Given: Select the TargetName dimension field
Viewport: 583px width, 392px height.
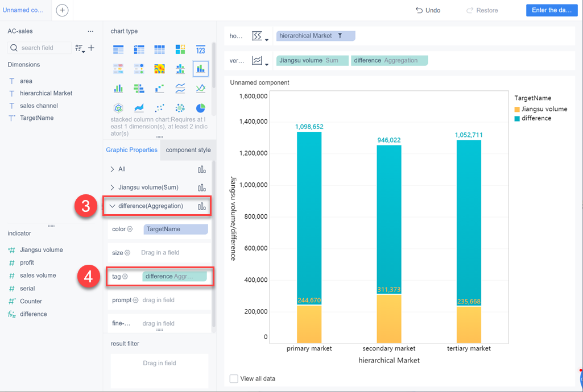Looking at the screenshot, I should tap(36, 118).
